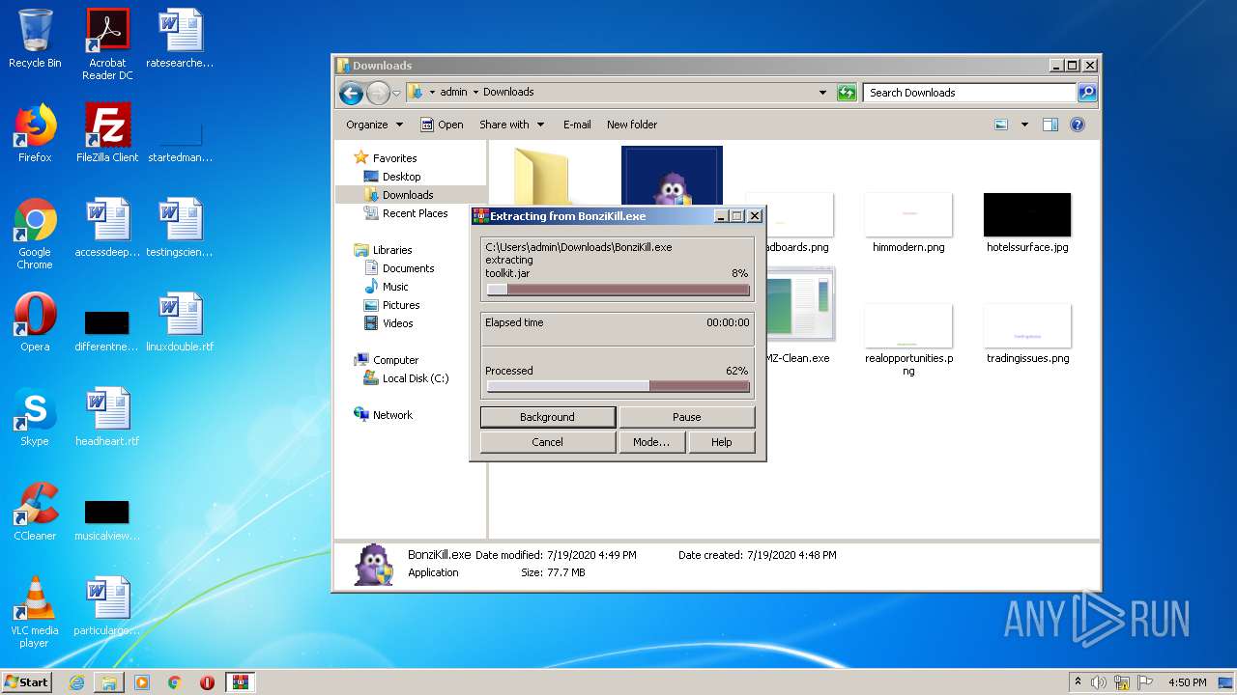Viewport: 1237px width, 695px height.
Task: Click E-mail in Explorer toolbar
Action: (577, 125)
